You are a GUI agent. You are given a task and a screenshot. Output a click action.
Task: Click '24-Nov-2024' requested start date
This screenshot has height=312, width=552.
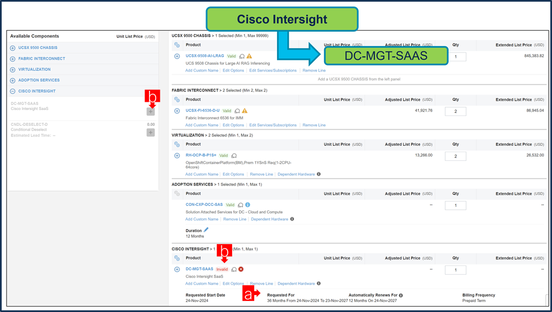click(197, 301)
